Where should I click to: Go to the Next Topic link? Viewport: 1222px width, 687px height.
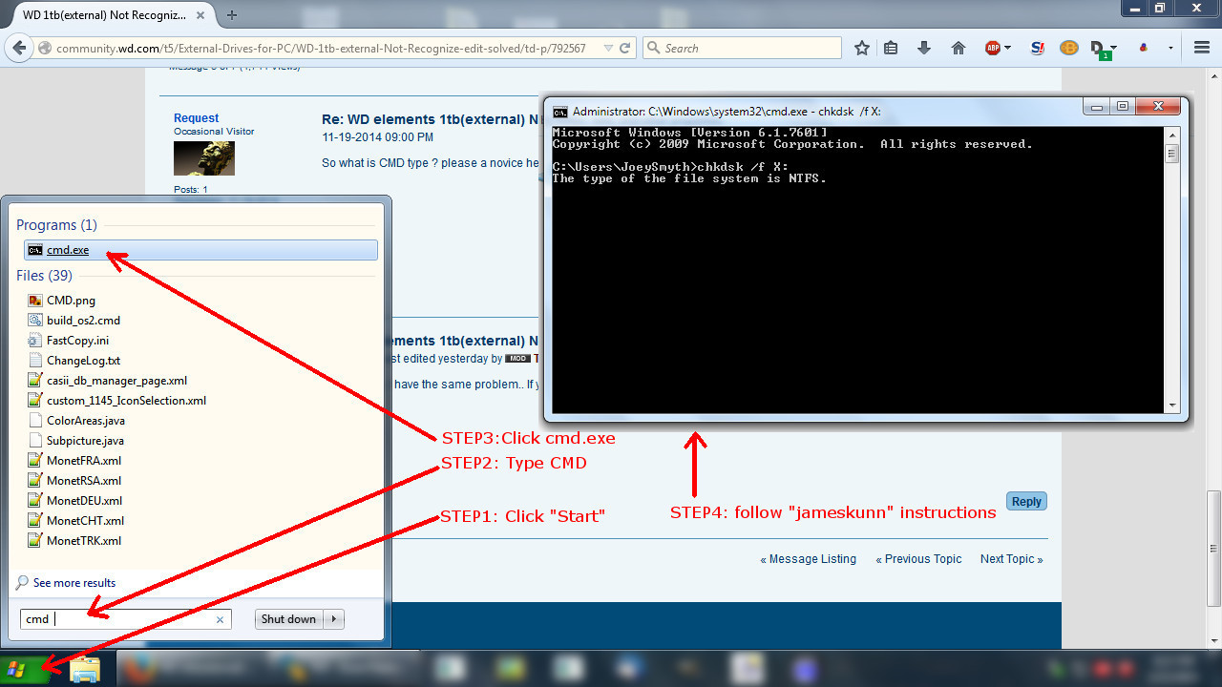pyautogui.click(x=1011, y=559)
